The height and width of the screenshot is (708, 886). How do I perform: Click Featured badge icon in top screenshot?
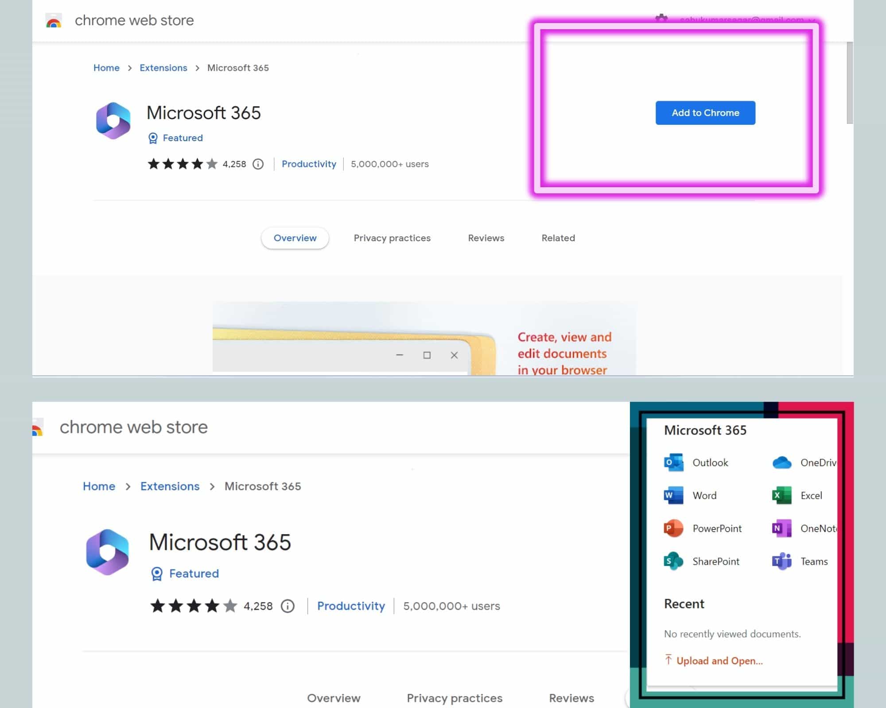click(x=153, y=138)
